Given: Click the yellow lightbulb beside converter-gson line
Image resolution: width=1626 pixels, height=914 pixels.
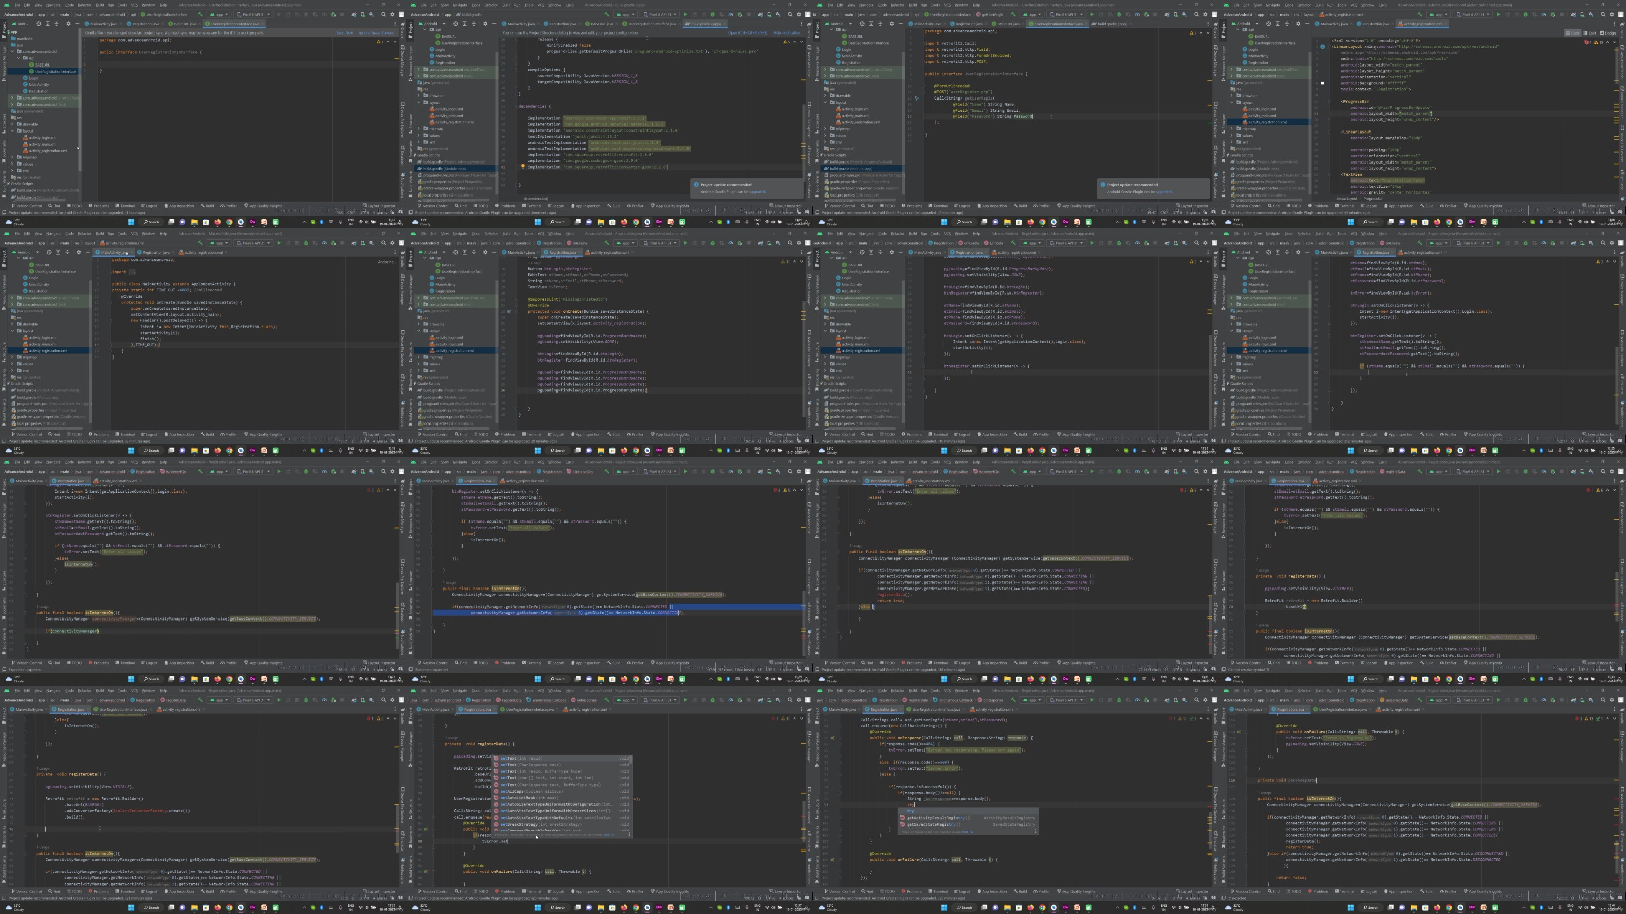Looking at the screenshot, I should 523,167.
